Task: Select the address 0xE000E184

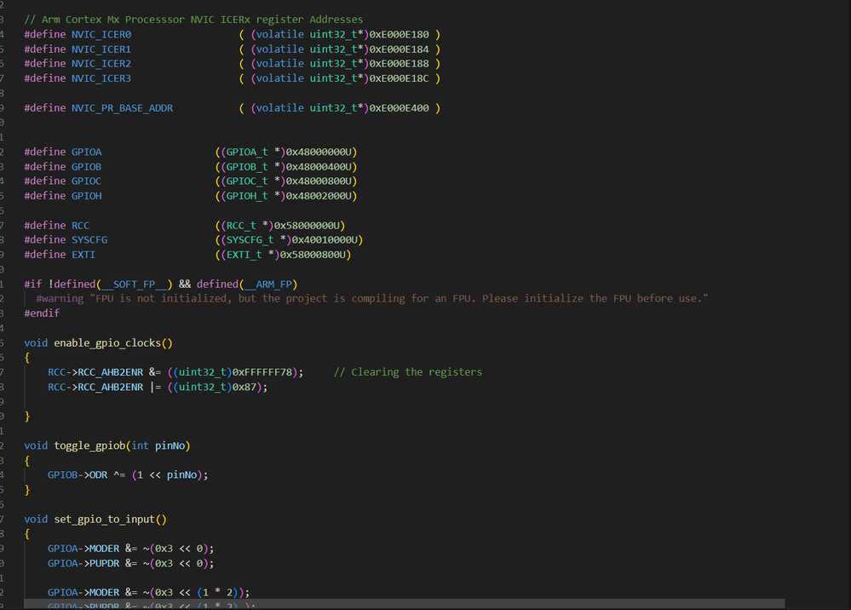Action: 399,49
